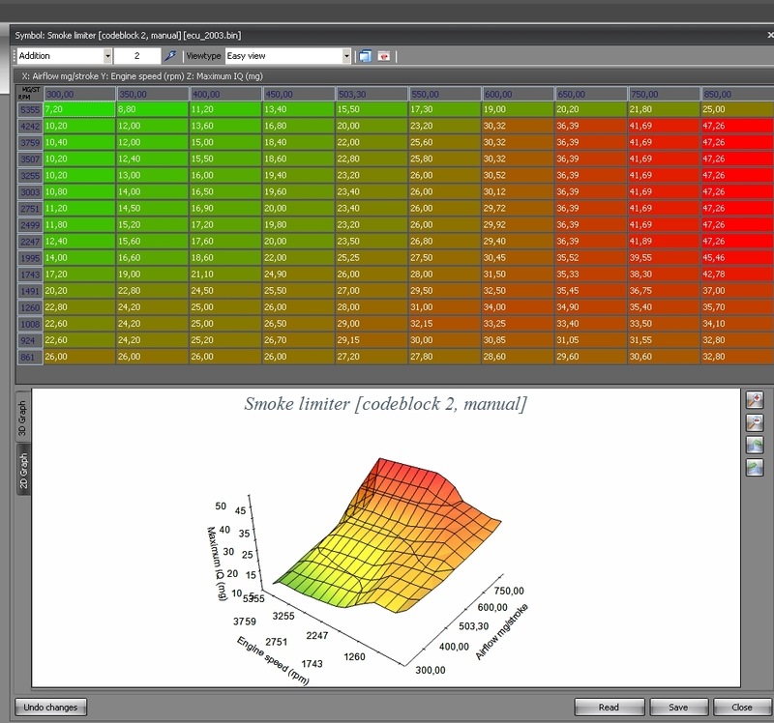Select the 503,30 airflow column header
Viewport: 774px width, 723px height.
(371, 95)
